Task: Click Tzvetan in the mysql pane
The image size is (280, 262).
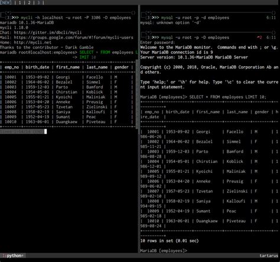Action: tap(204, 191)
